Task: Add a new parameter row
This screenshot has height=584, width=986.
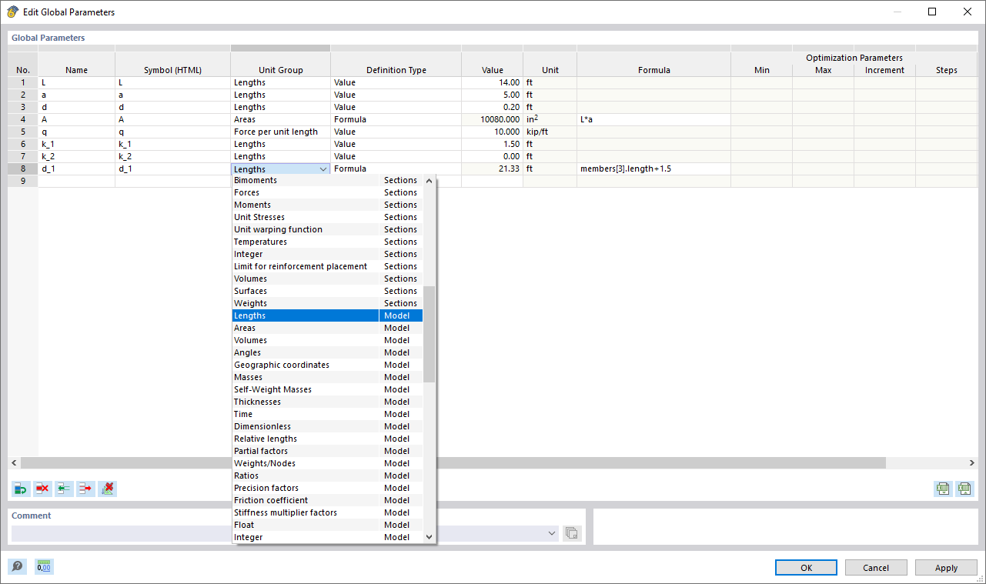Action: coord(21,489)
